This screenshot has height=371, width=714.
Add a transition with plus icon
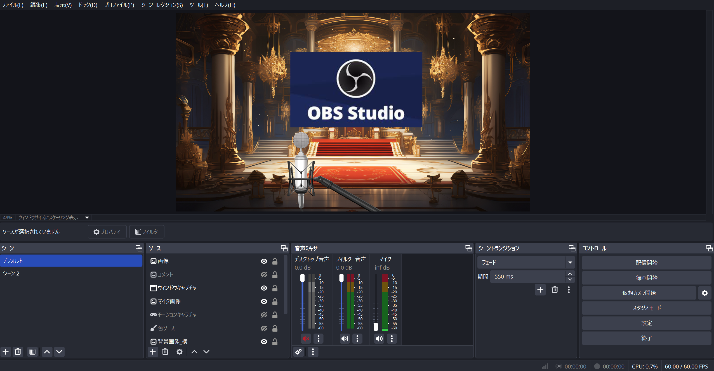(540, 290)
